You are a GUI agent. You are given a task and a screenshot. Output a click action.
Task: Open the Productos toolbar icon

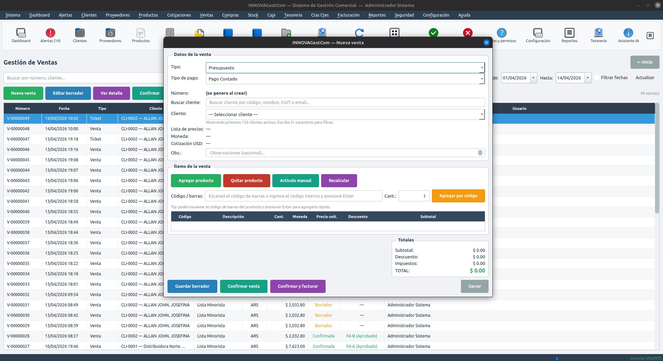click(140, 35)
